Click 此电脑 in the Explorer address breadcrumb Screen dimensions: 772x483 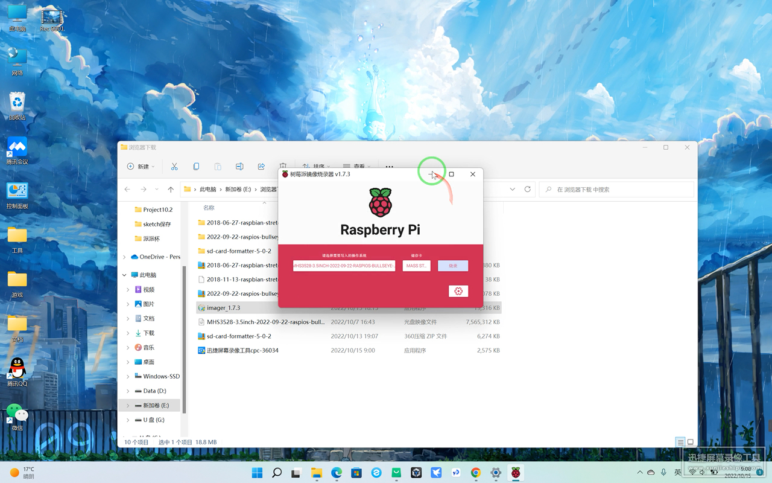(207, 190)
